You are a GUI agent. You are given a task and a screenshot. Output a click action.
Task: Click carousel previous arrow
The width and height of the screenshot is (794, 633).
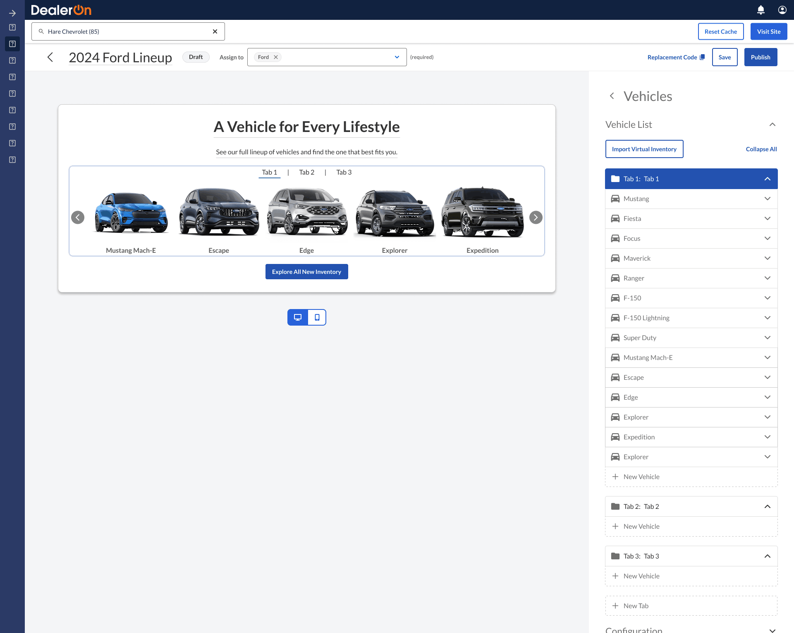point(78,217)
